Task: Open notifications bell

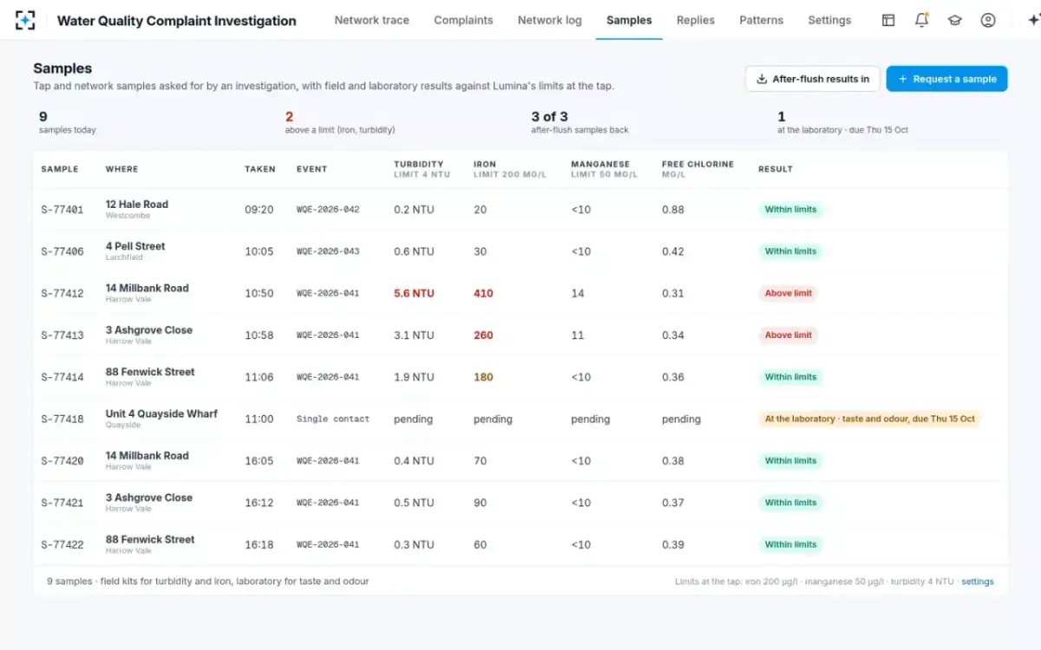Action: 921,20
